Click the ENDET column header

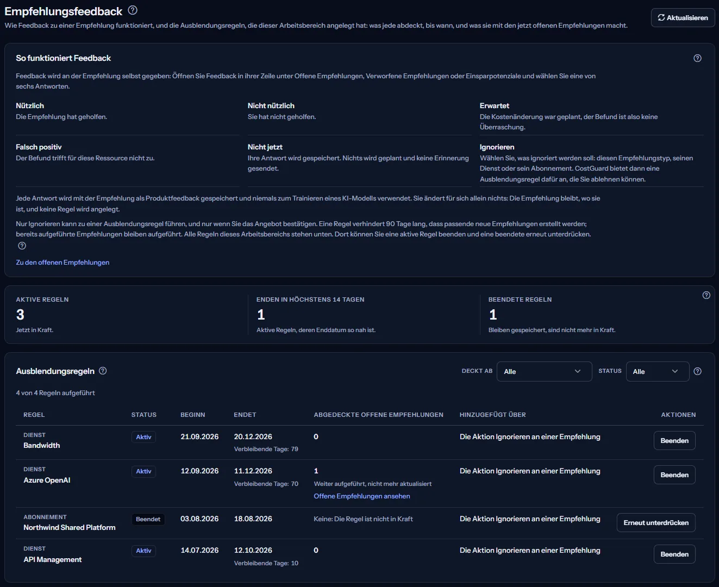click(245, 415)
